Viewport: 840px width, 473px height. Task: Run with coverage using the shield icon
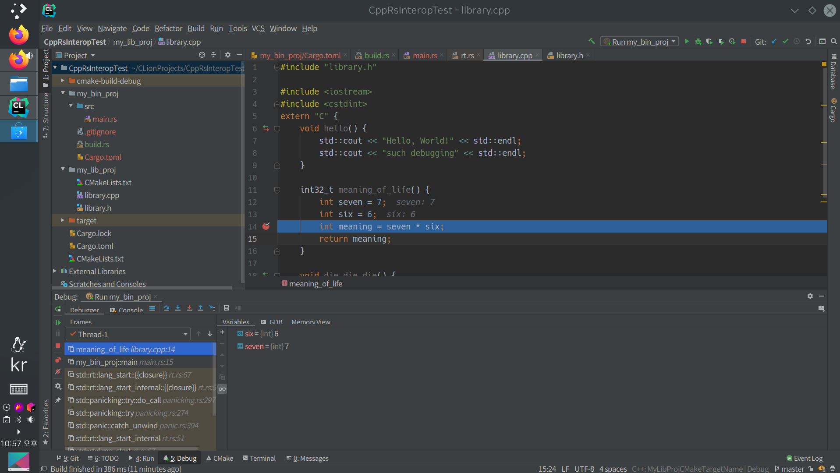[709, 41]
